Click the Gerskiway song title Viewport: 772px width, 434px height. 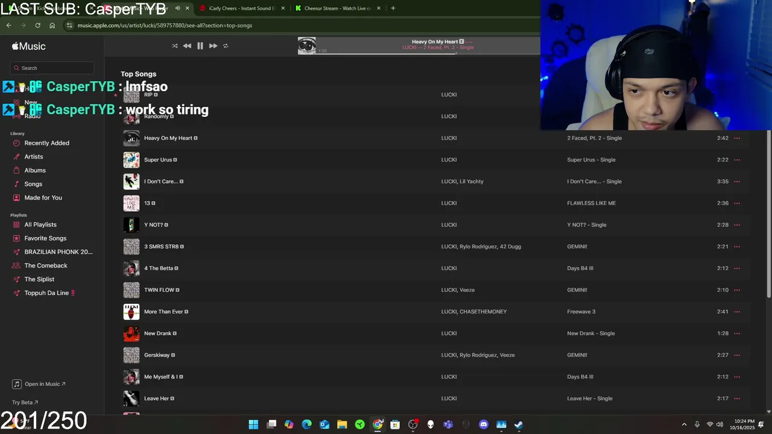pos(157,355)
